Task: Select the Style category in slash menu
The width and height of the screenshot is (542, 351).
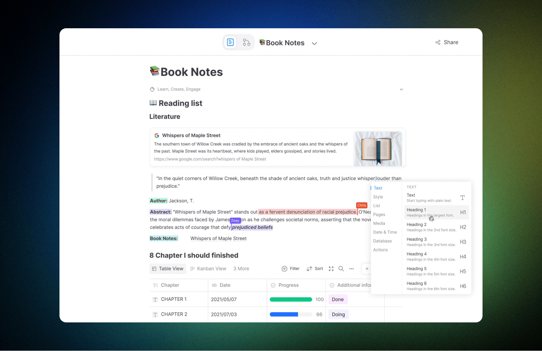Action: coord(378,197)
